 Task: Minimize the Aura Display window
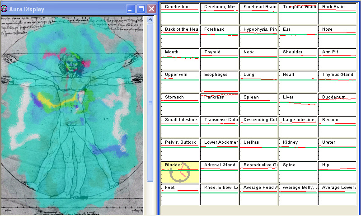131,9
